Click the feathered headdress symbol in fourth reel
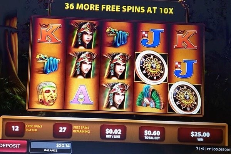 pos(149,97)
